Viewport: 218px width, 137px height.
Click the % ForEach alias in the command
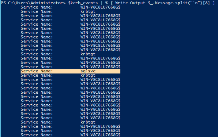(107, 3)
